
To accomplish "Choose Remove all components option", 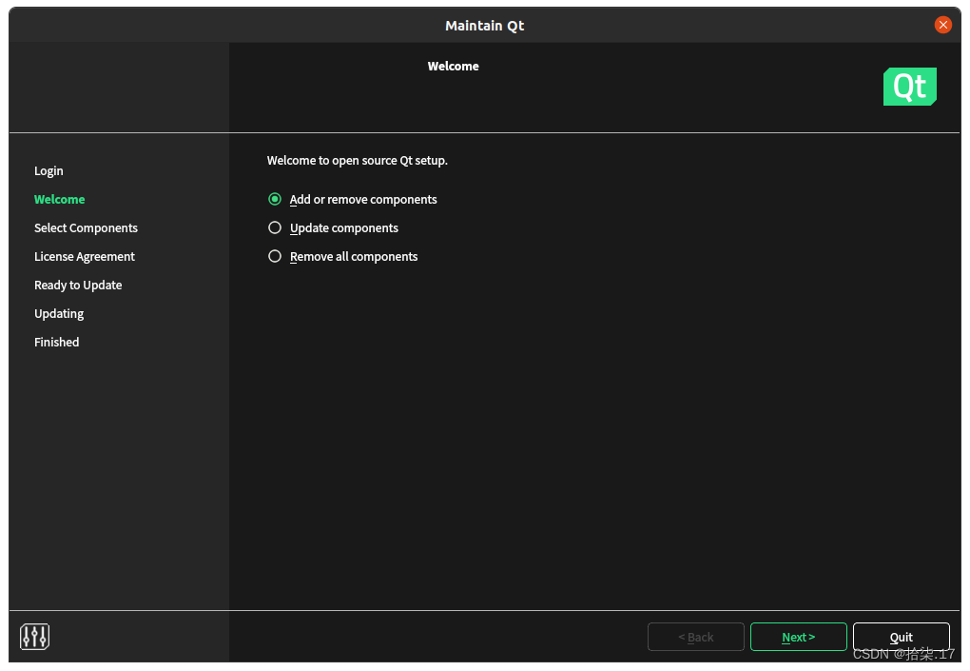I will coord(342,256).
